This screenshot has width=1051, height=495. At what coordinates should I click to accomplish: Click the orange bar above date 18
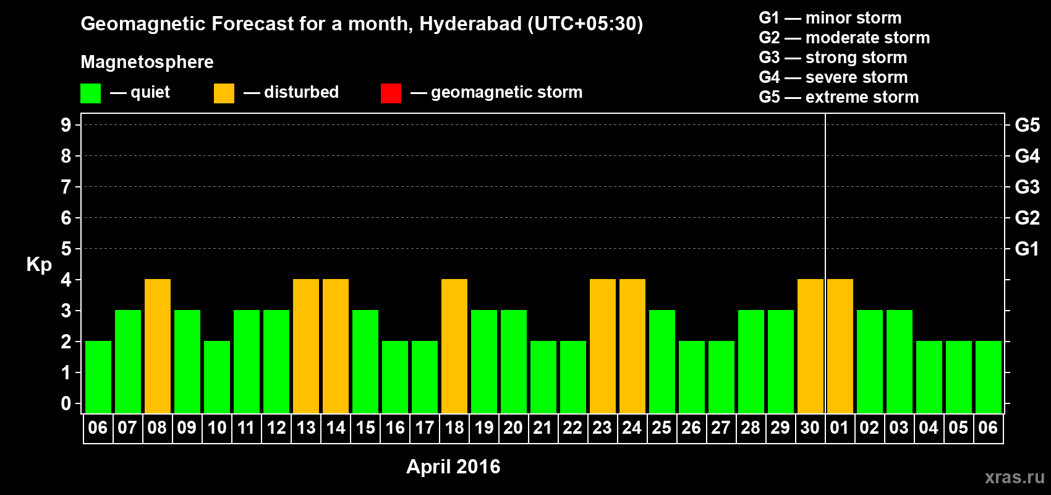click(454, 346)
